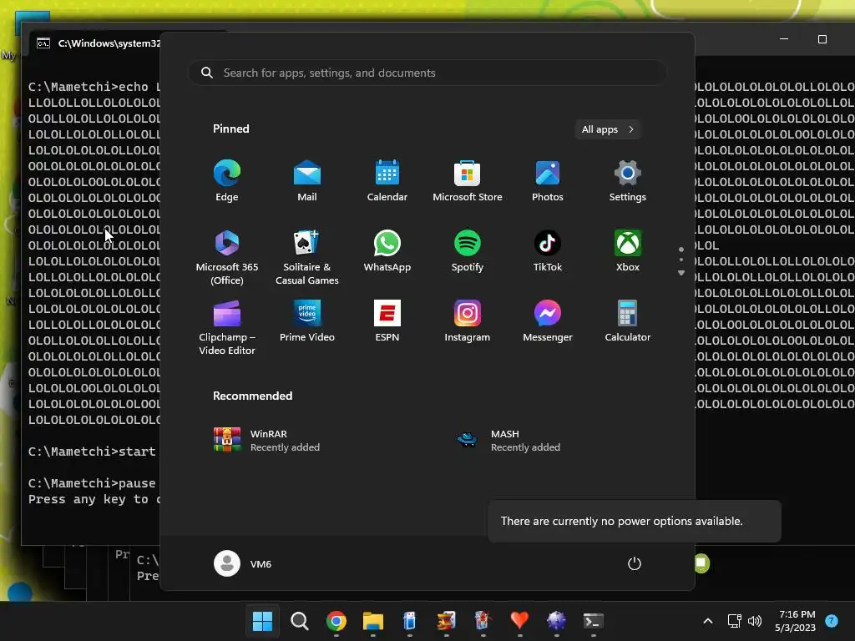Click the blue ink bottle taskbar icon
855x641 pixels.
pyautogui.click(x=409, y=621)
